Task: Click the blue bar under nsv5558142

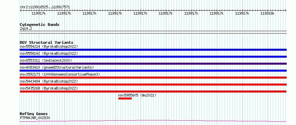Action: (x=153, y=57)
